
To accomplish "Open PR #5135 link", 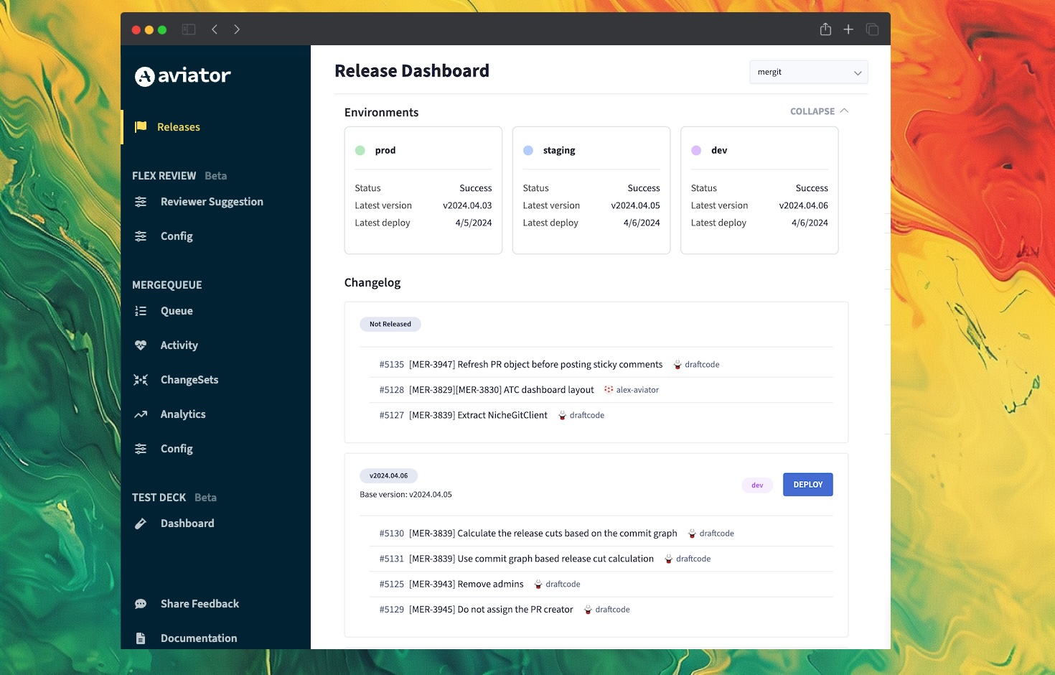I will (392, 365).
